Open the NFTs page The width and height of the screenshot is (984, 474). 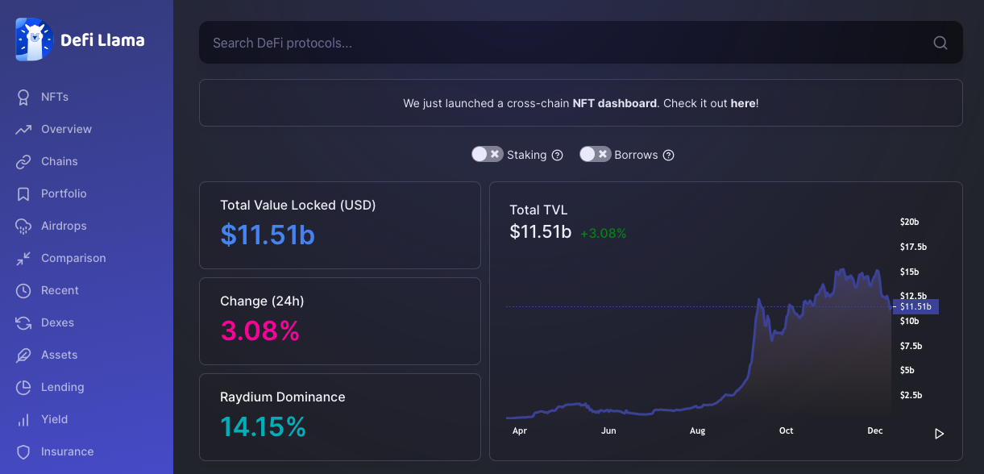55,97
